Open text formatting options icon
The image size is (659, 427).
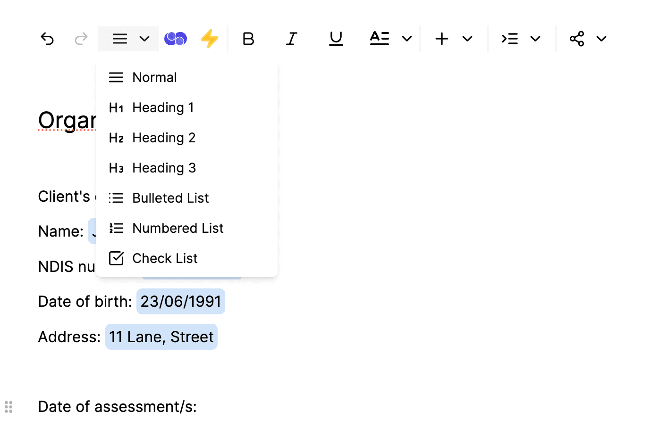tap(380, 39)
